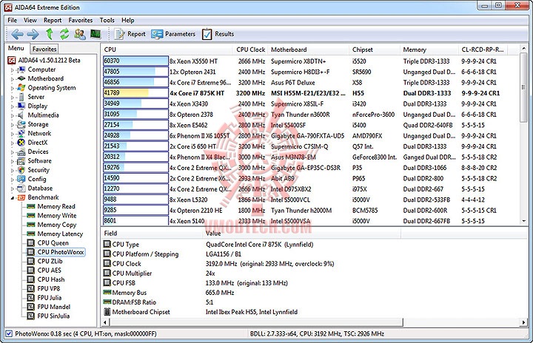Open the Report toolbar button
Image resolution: width=533 pixels, height=343 pixels.
(130, 34)
